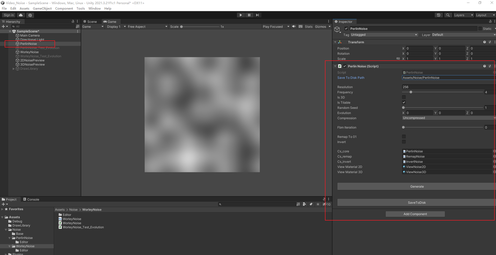Enable the Invert checkbox
Image resolution: width=496 pixels, height=255 pixels.
click(x=404, y=142)
